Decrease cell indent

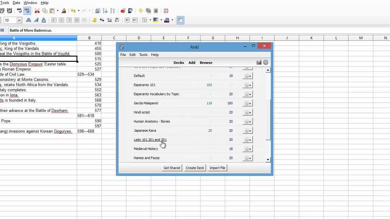(127, 20)
